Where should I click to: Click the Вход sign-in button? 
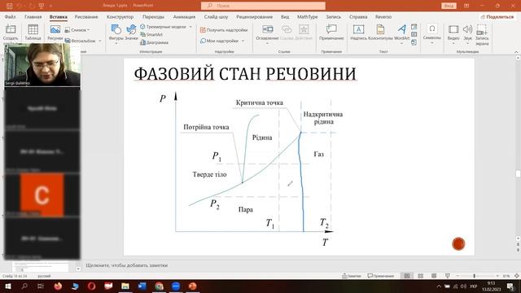pos(449,6)
